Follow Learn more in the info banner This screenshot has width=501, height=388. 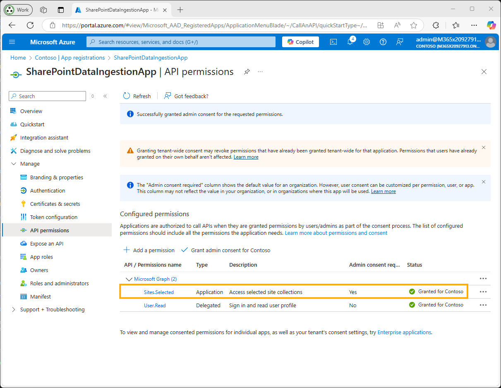(x=384, y=191)
